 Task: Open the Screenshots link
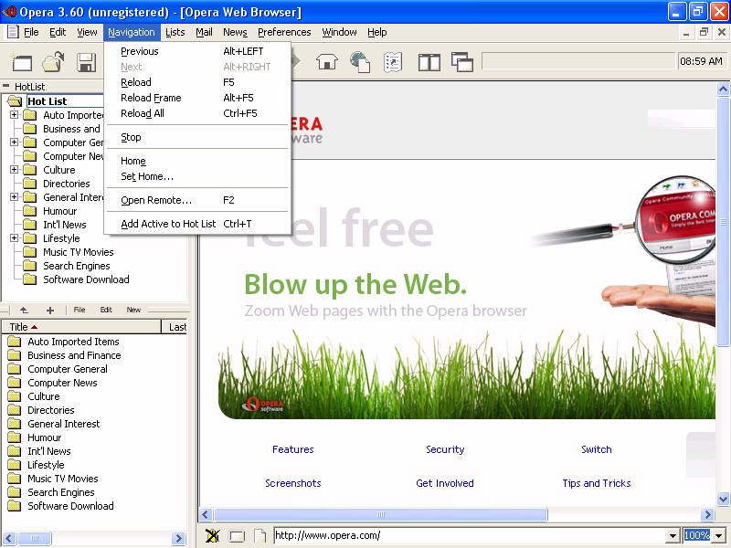click(x=292, y=483)
